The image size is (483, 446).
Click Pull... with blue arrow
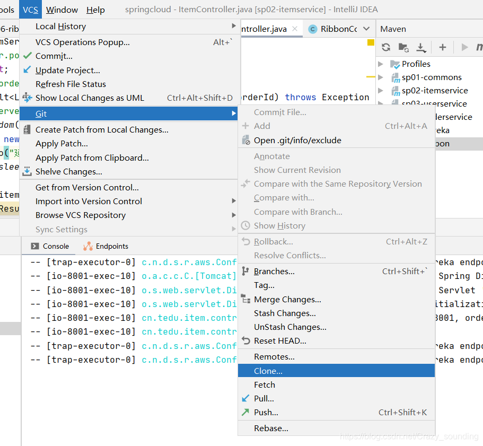coord(336,399)
